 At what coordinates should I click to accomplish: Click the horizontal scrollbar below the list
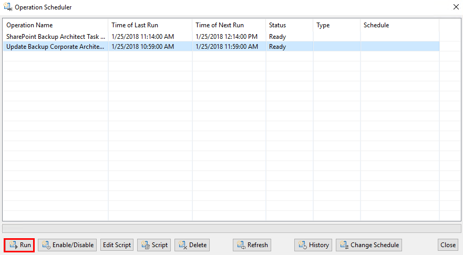(231, 228)
